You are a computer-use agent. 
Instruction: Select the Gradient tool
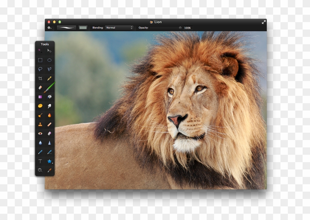(40, 97)
